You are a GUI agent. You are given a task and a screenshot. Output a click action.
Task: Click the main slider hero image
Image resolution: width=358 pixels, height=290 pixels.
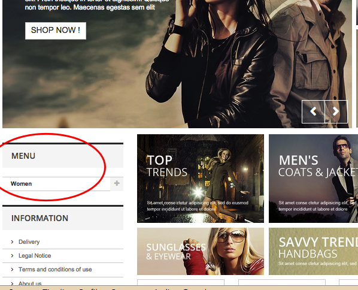[x=177, y=64]
